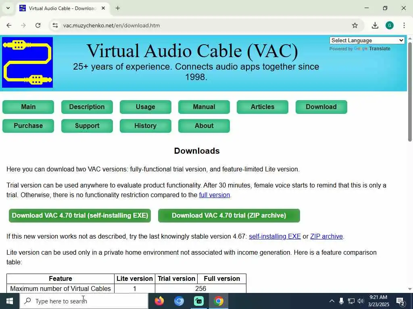Close the Virtual Audio Cable tab
The width and height of the screenshot is (413, 309).
tap(103, 8)
